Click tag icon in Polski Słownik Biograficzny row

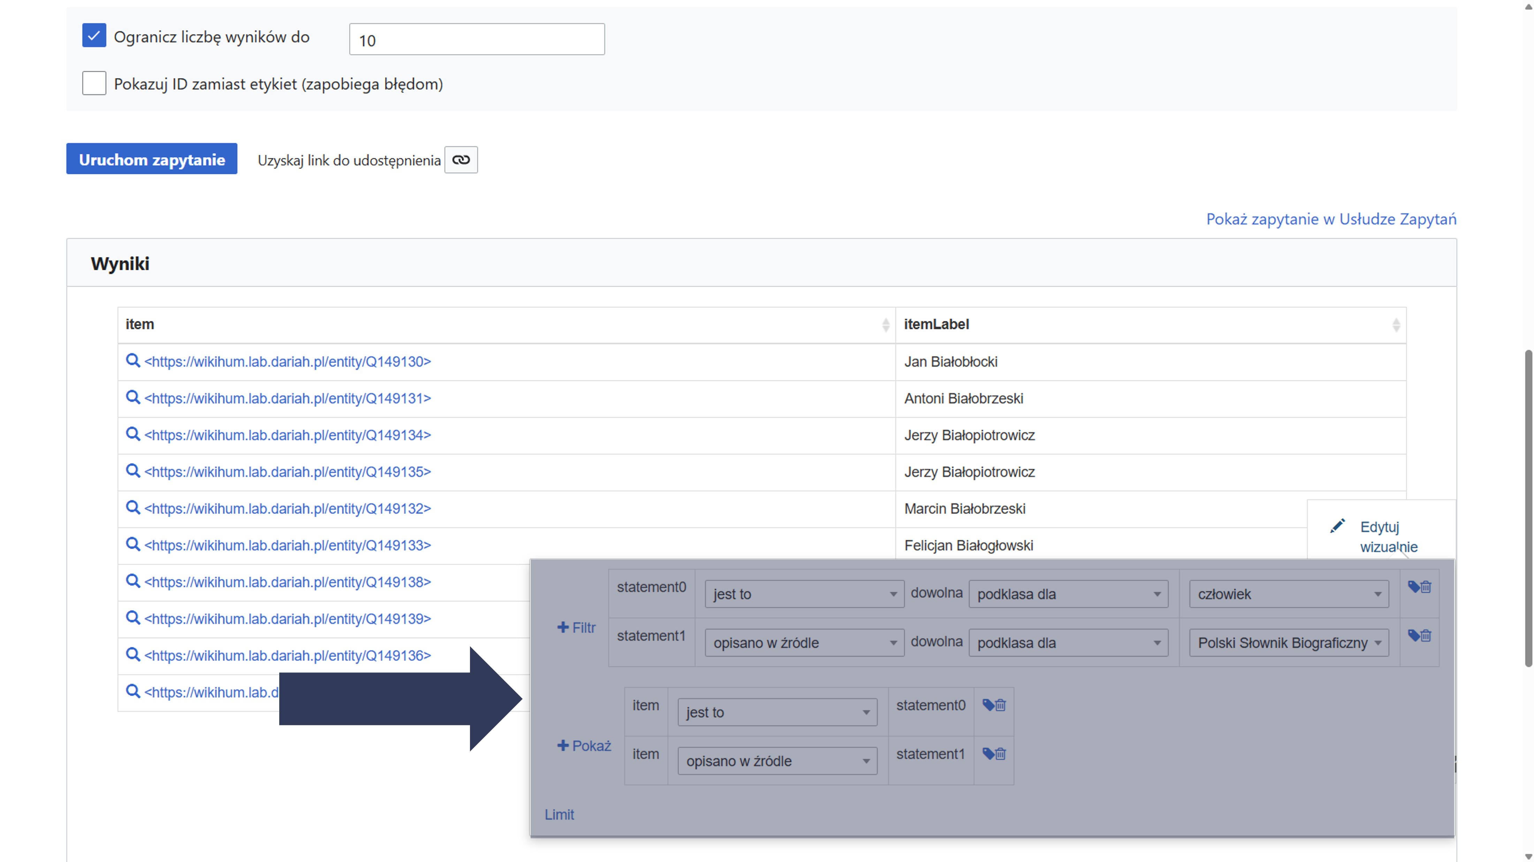pos(1413,635)
